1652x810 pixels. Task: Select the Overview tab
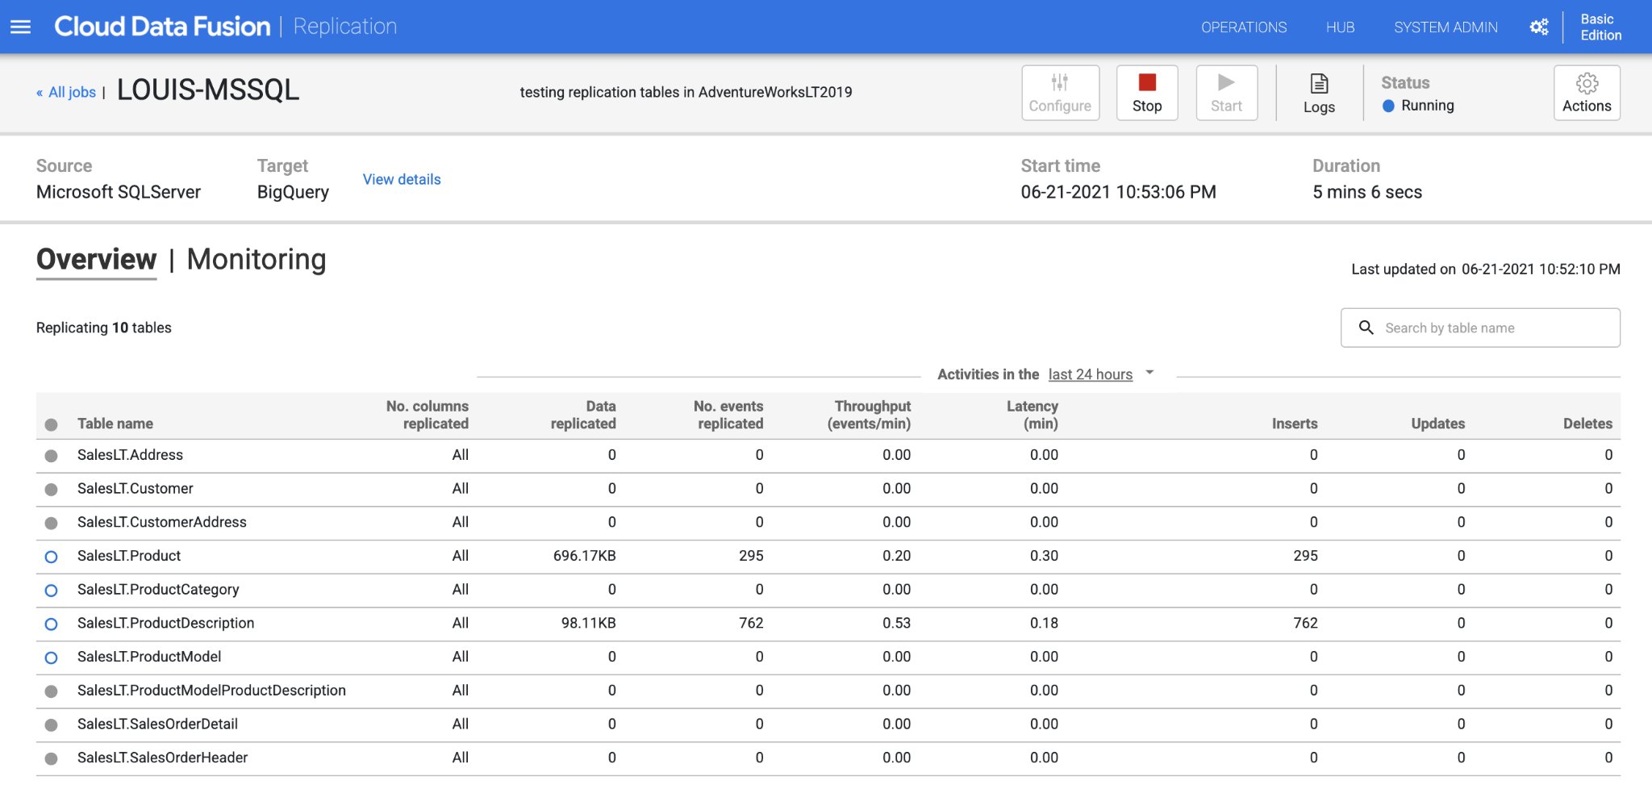96,260
